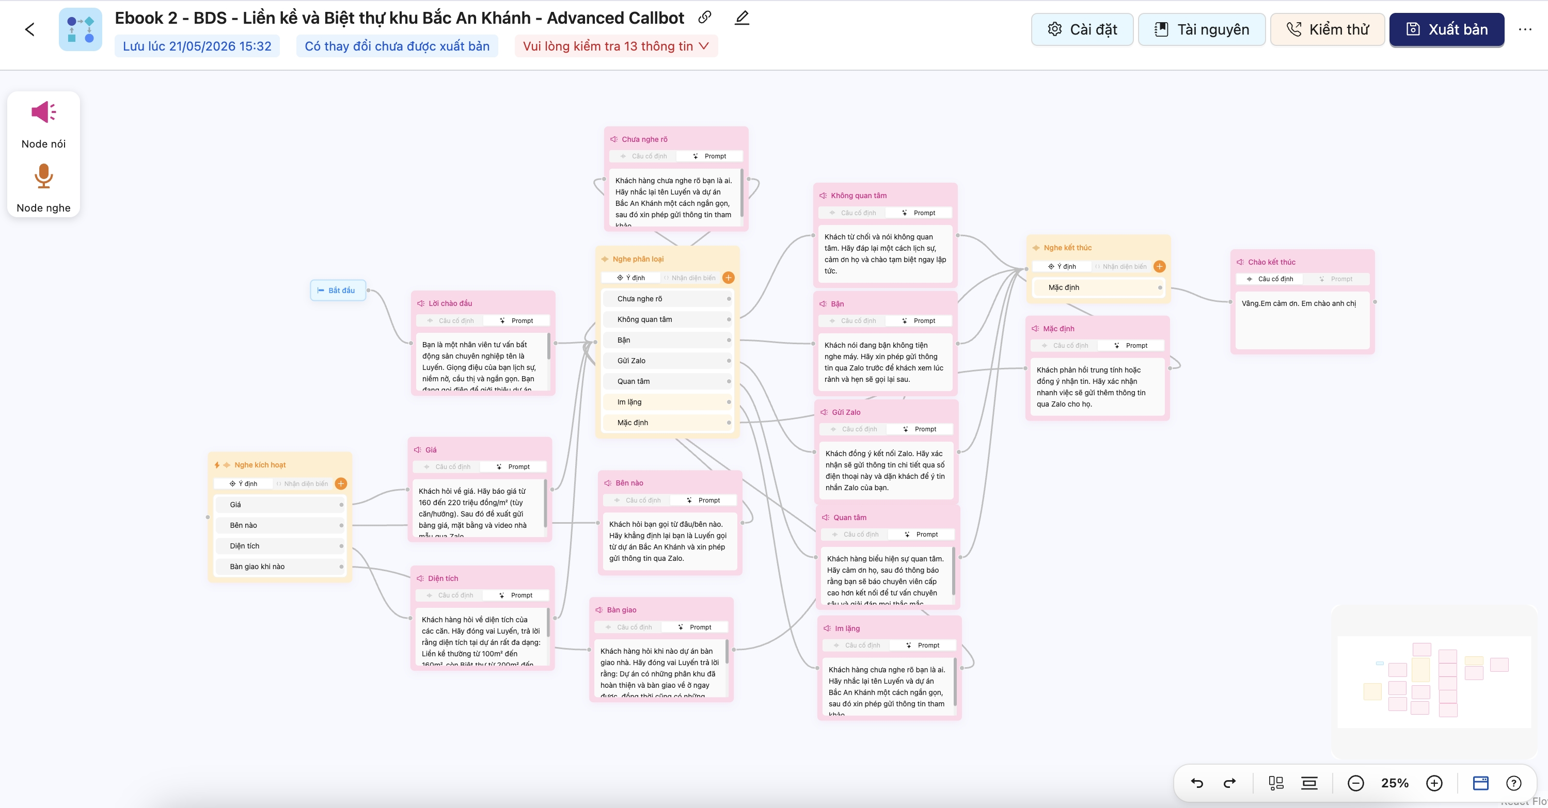Viewport: 1548px width, 808px height.
Task: Click Xuất bản to publish
Action: tap(1447, 29)
